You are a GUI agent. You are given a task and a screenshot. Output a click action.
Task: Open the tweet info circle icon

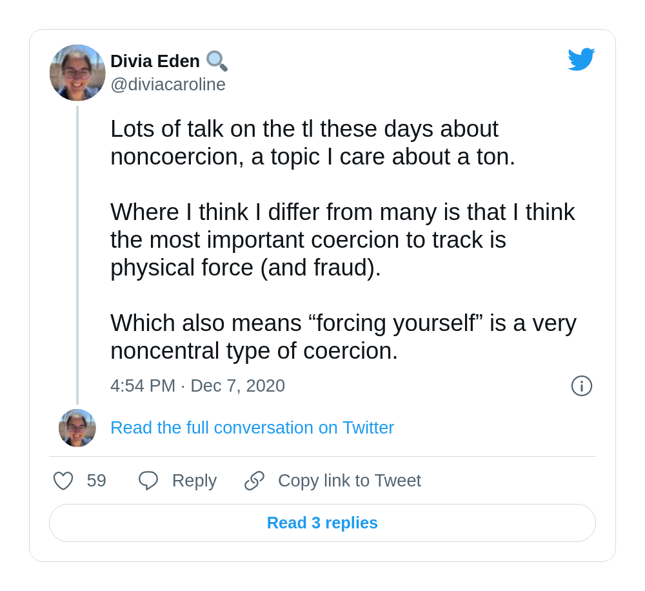(x=582, y=386)
